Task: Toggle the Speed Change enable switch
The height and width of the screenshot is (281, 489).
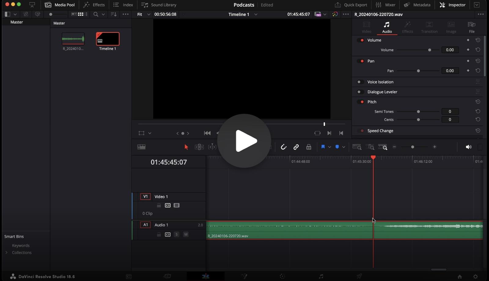Action: (361, 131)
